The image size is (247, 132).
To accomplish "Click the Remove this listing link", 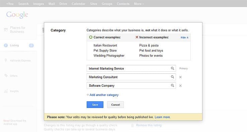I will (149, 125).
